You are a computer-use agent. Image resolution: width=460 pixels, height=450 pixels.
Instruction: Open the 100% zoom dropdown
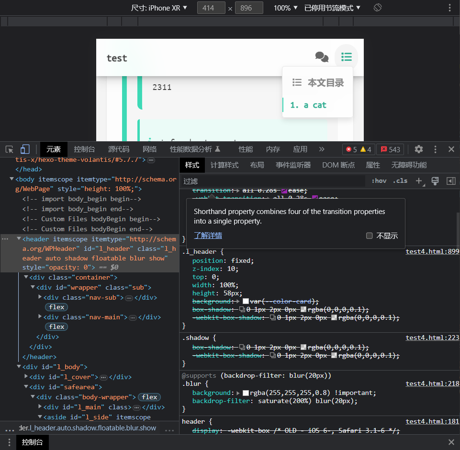click(x=286, y=8)
